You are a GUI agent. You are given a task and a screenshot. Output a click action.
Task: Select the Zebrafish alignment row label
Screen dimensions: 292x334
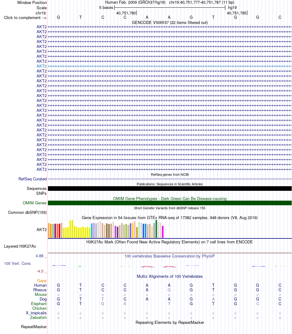coord(38,318)
